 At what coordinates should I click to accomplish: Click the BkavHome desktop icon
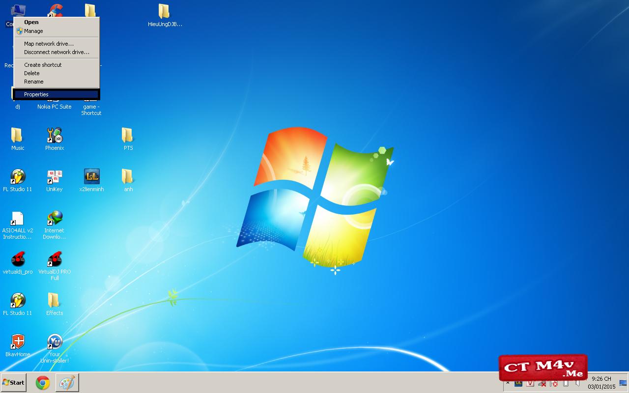(18, 342)
